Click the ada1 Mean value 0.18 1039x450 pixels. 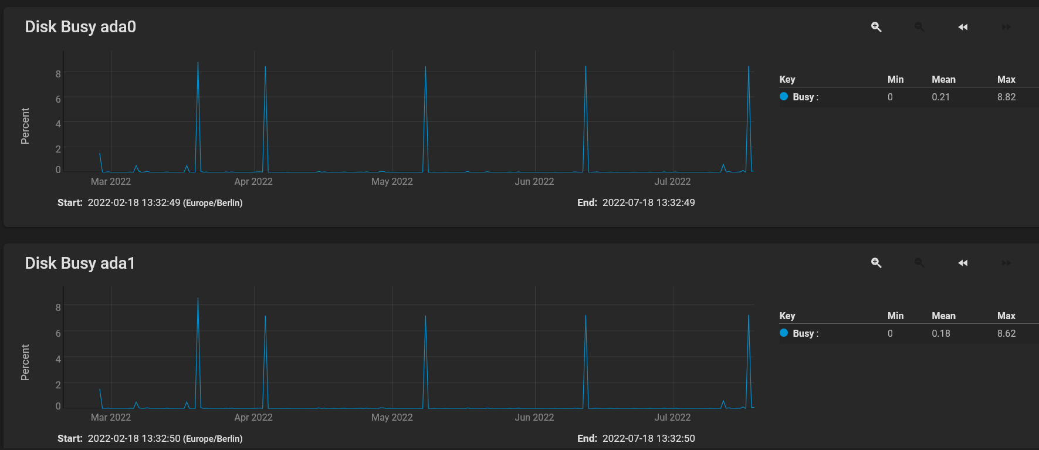point(940,333)
